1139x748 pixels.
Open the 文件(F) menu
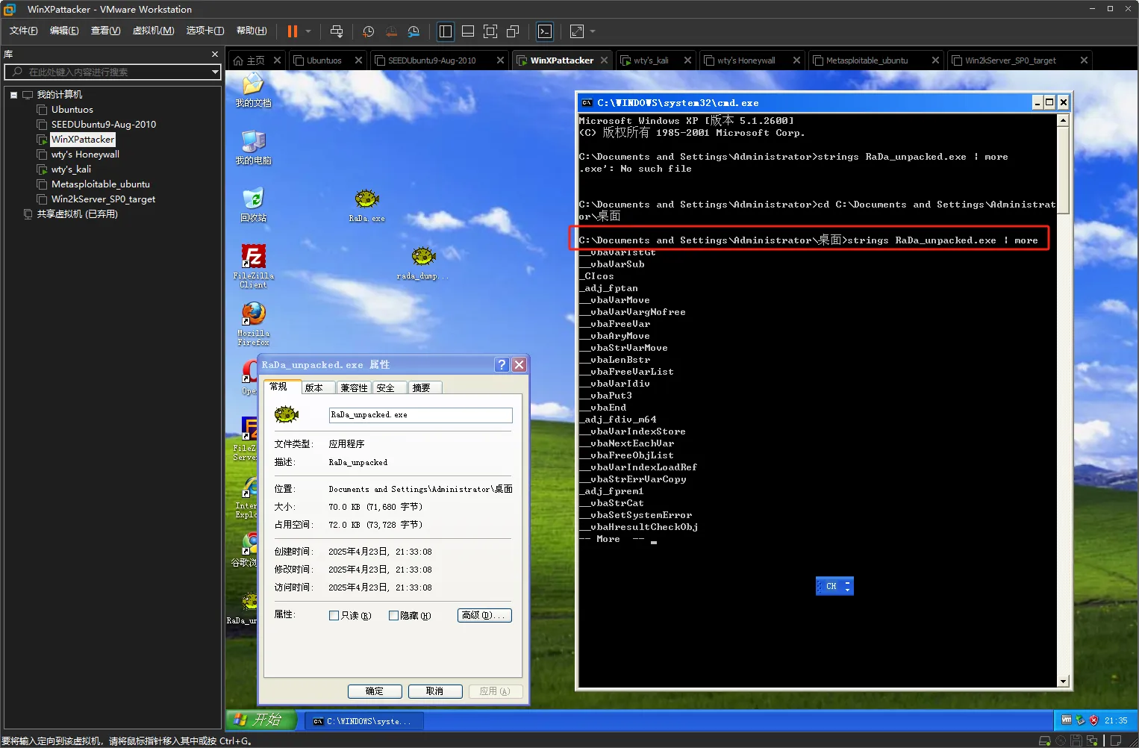pos(23,31)
